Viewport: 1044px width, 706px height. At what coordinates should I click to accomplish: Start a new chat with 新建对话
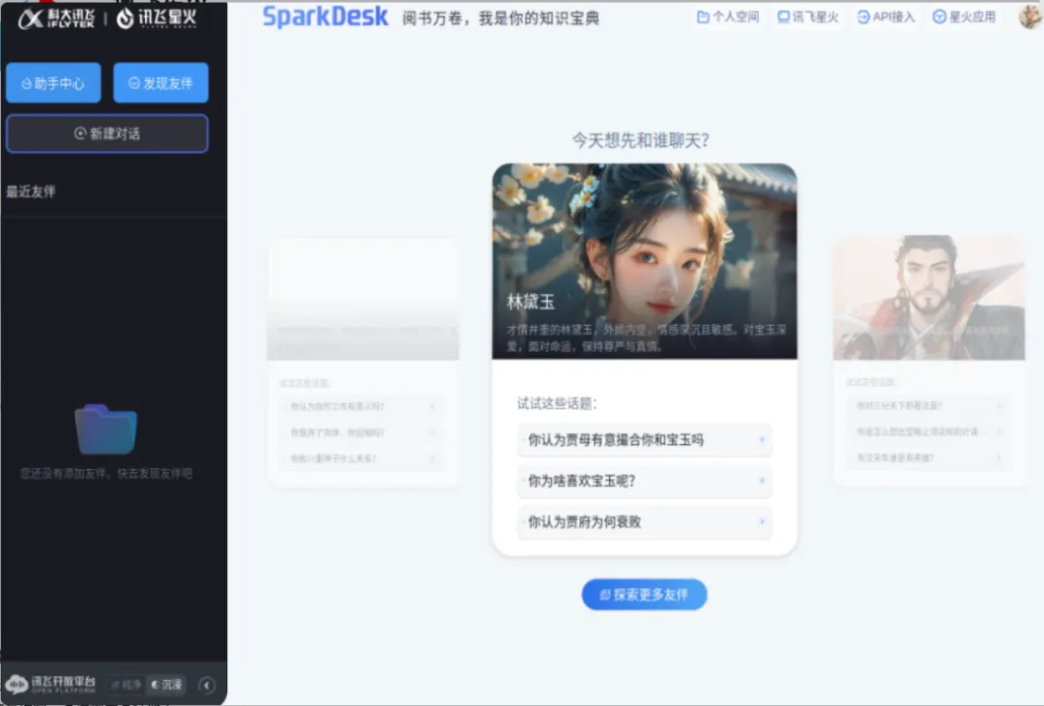pos(107,133)
